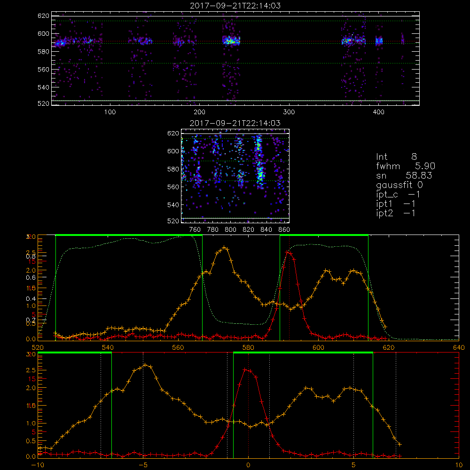The image size is (470, 470).
Task: Select the 'sn 58.83' readout line
Action: pos(404,175)
